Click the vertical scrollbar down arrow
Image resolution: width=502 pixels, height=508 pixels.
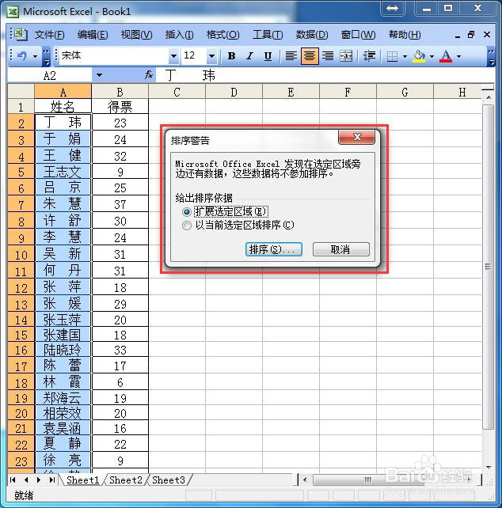[489, 467]
